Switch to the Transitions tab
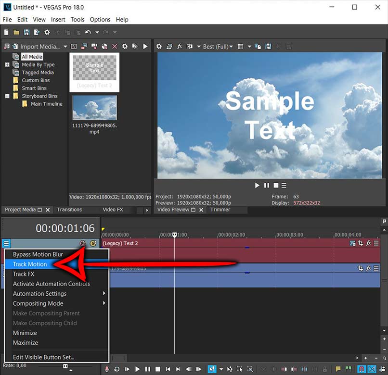 [69, 210]
